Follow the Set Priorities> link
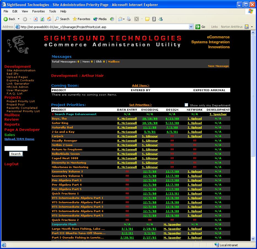Image resolution: width=257 pixels, height=249 pixels. (x=141, y=105)
